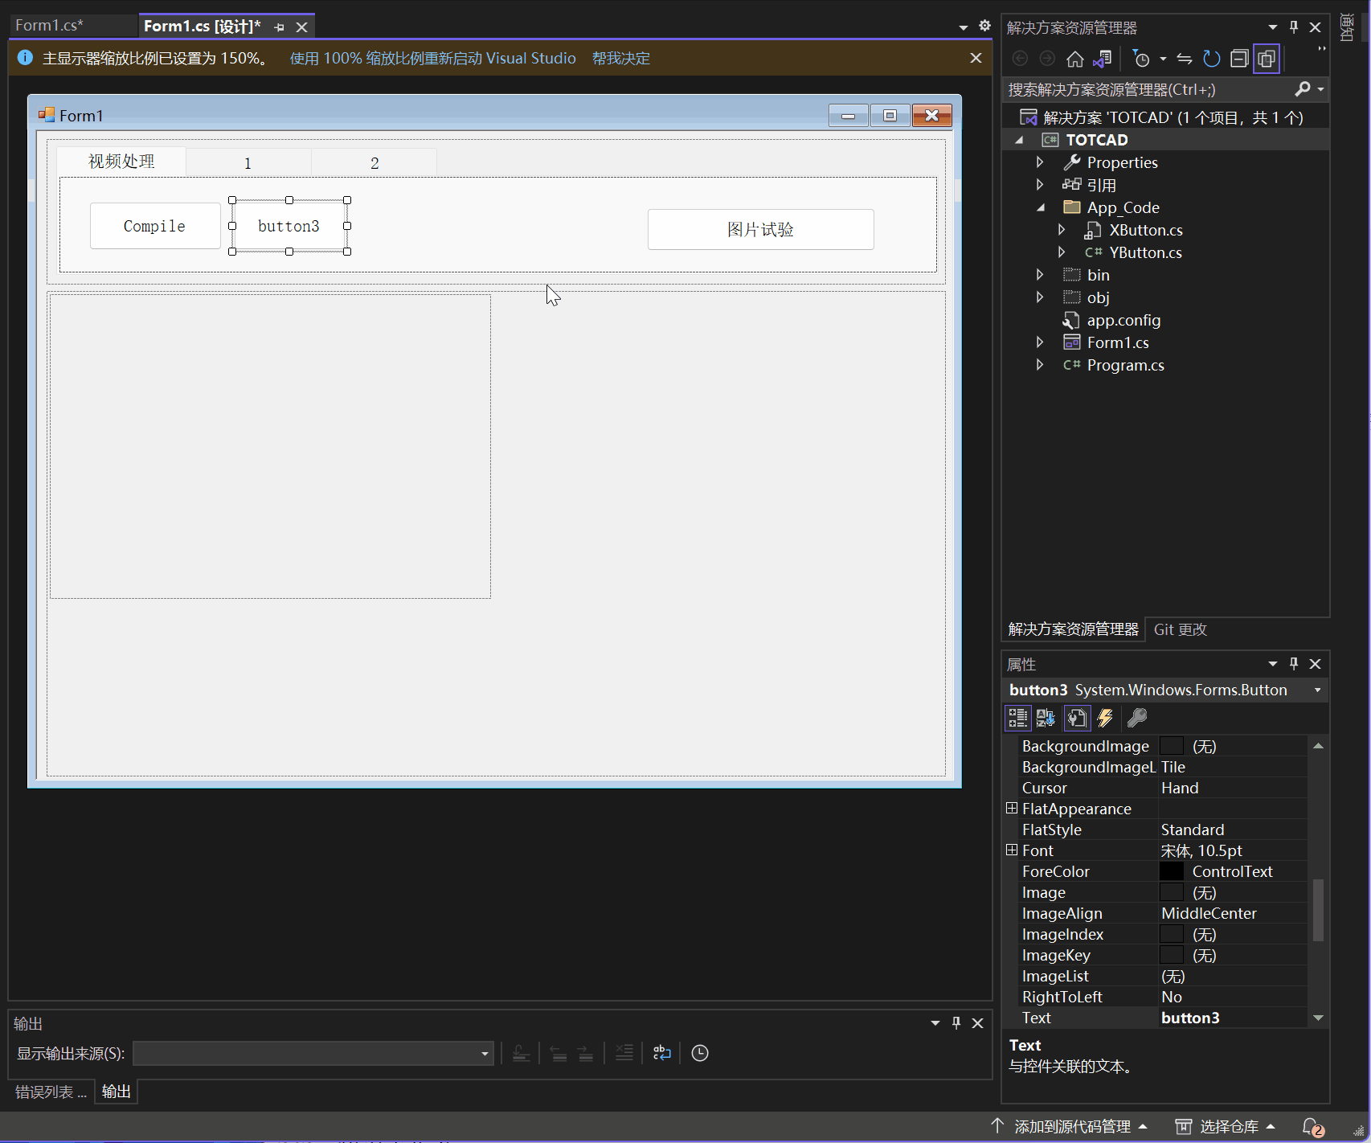Viewport: 1371px width, 1143px height.
Task: Open the pending changes filter clock icon
Action: point(1141,59)
